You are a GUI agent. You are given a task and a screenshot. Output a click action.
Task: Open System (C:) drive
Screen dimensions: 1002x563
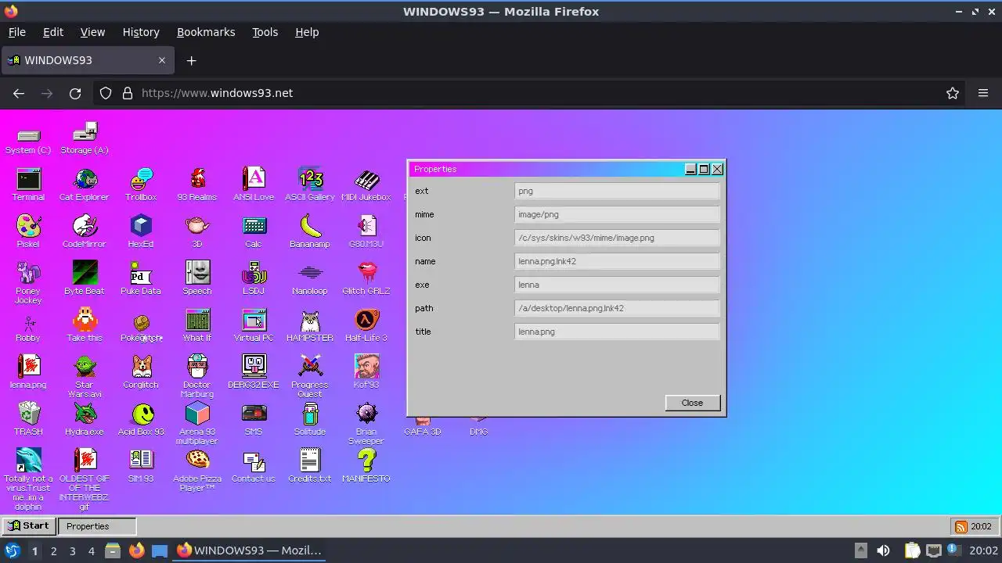28,139
